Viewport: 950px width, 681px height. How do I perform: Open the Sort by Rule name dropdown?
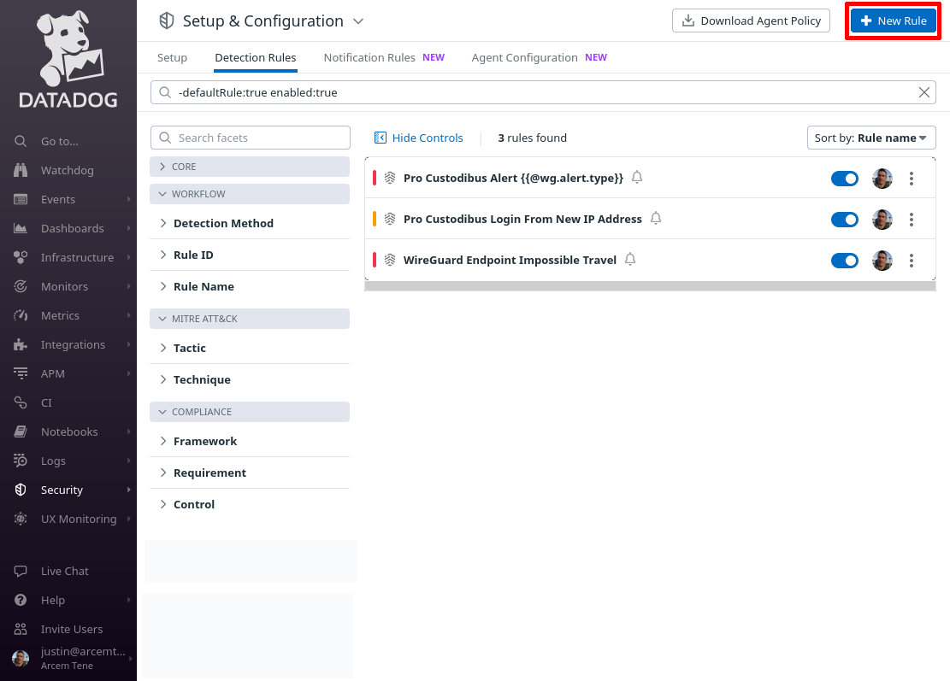pos(871,138)
